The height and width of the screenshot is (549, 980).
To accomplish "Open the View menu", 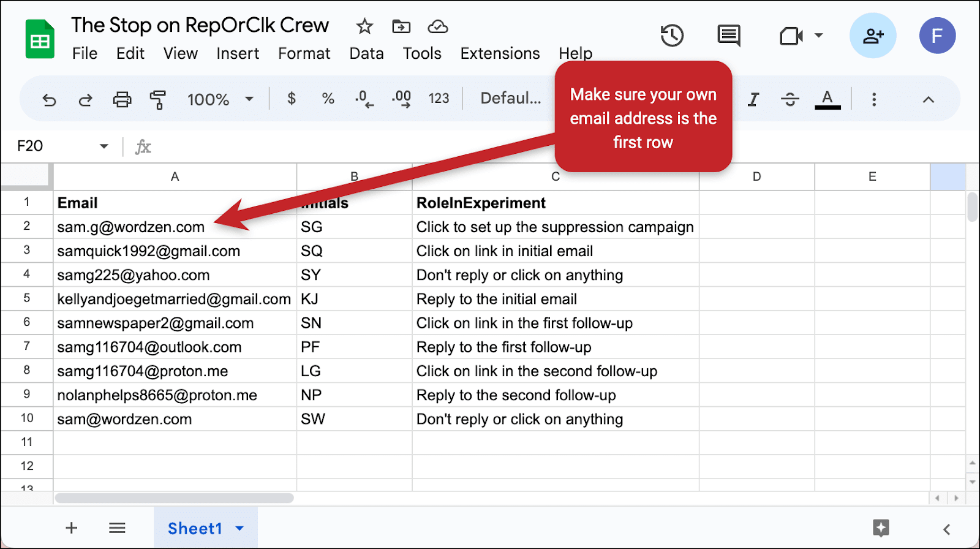I will (x=181, y=53).
